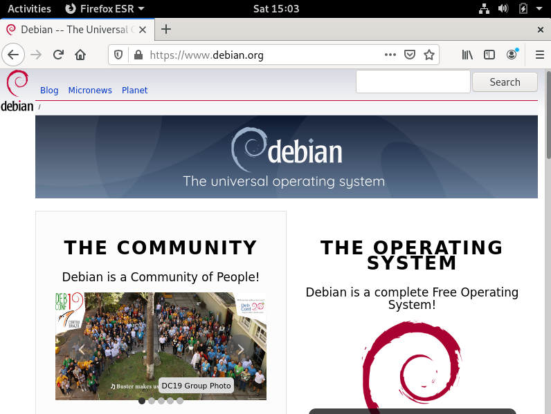This screenshot has width=551, height=414.
Task: Open a new tab
Action: (x=166, y=29)
